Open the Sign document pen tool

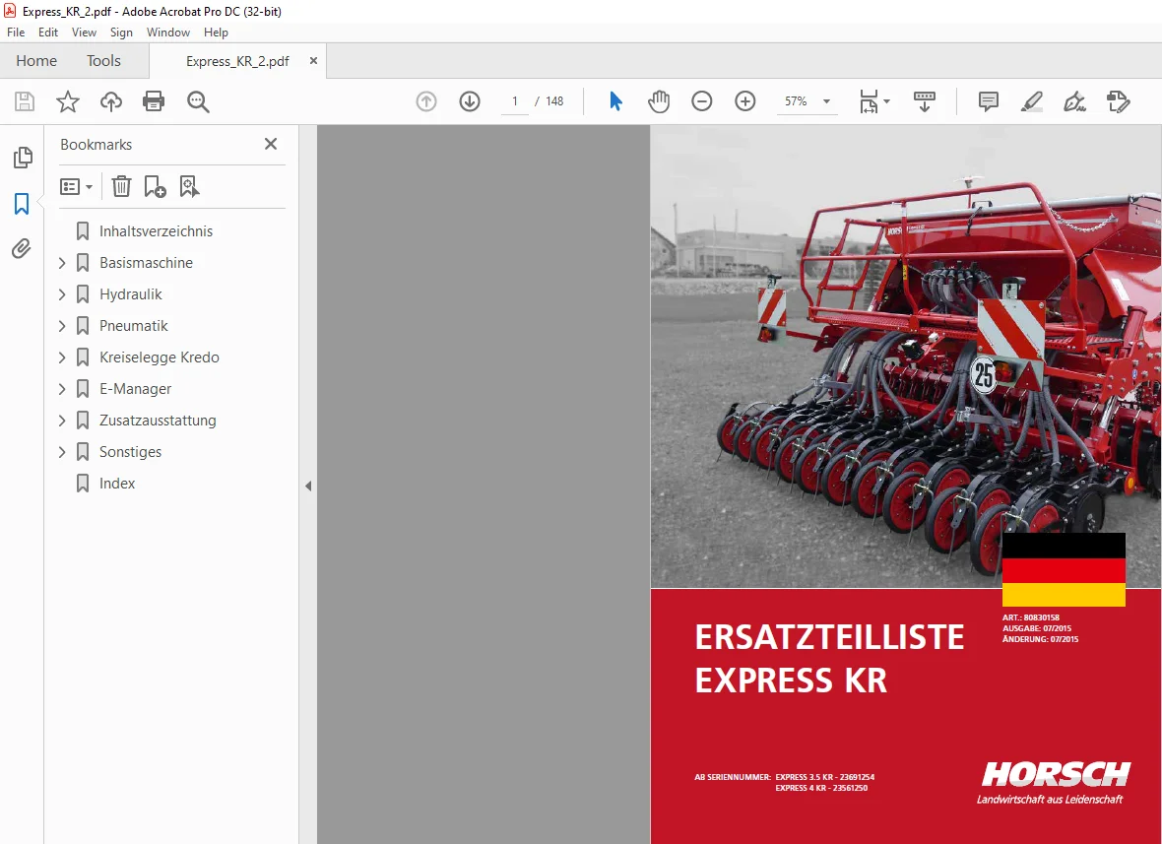pos(1074,101)
